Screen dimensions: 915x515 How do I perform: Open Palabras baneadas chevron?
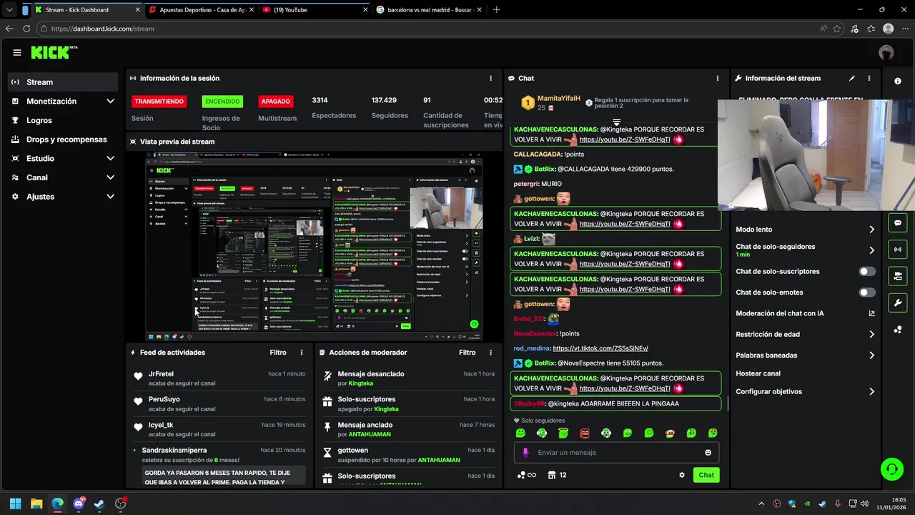coord(871,355)
